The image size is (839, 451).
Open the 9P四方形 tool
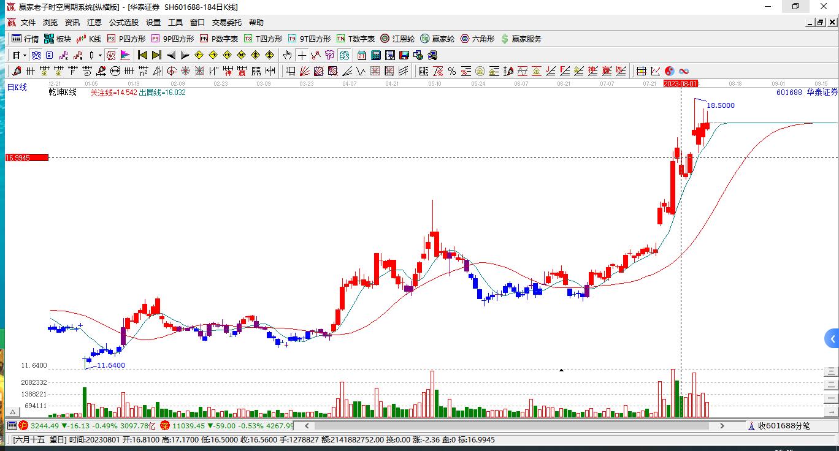pos(172,39)
